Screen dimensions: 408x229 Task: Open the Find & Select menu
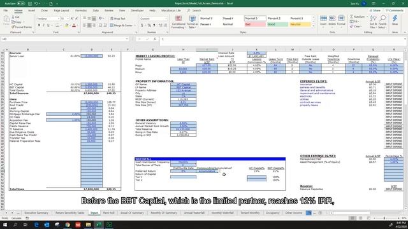382,22
